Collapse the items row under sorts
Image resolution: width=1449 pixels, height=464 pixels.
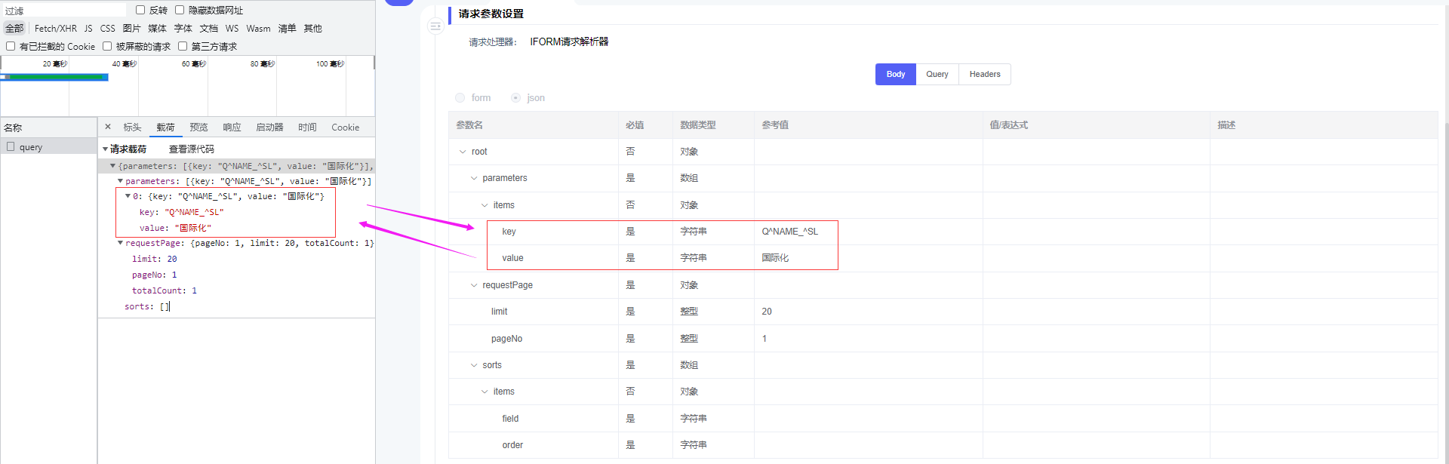tap(485, 392)
